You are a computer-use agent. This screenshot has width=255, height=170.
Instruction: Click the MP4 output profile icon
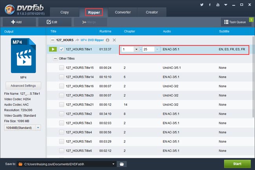pos(23,55)
